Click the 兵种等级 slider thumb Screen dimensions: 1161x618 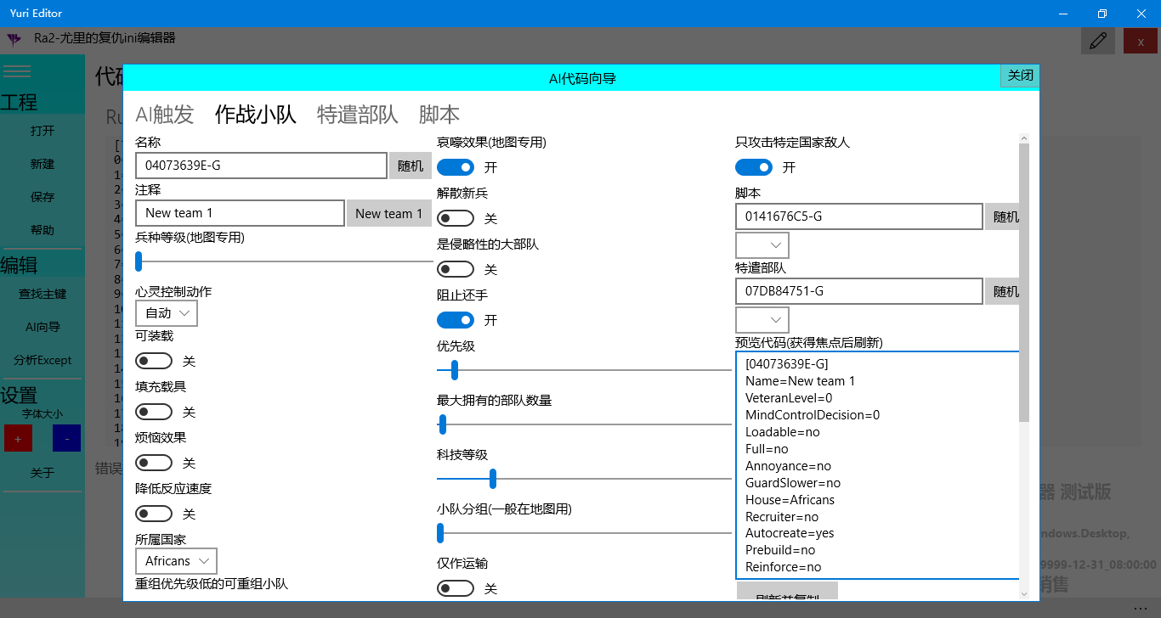[139, 261]
